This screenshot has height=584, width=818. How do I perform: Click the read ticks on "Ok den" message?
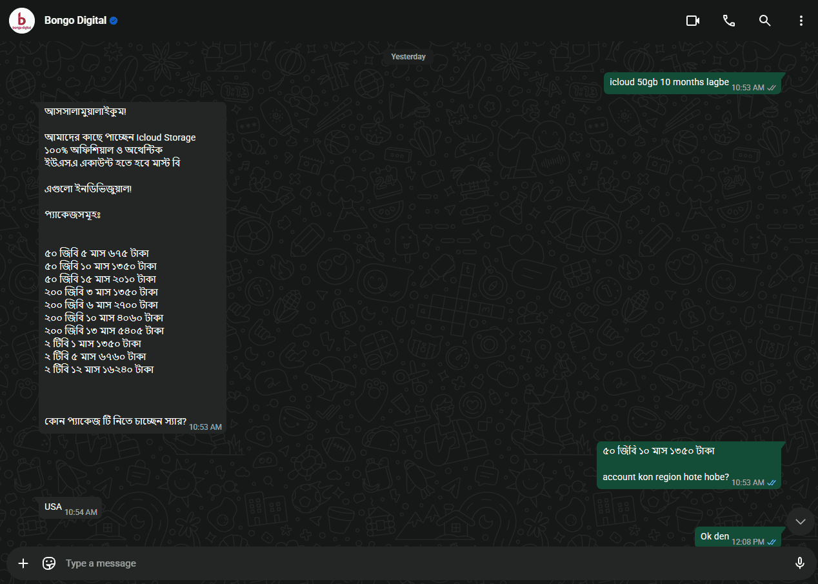[x=772, y=542]
